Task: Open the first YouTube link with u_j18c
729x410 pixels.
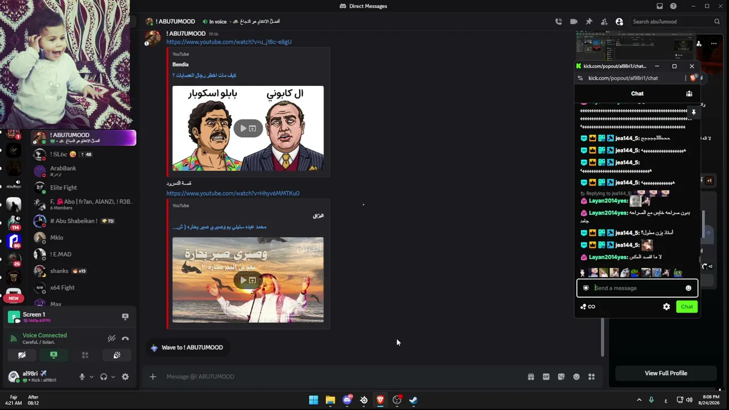Action: coord(229,42)
